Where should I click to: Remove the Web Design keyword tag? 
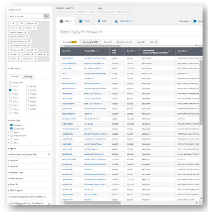point(34,28)
